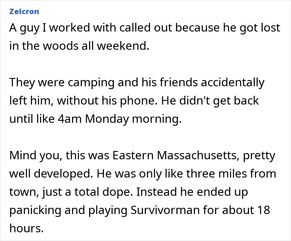Open the Zelcron user profile link

[25, 11]
